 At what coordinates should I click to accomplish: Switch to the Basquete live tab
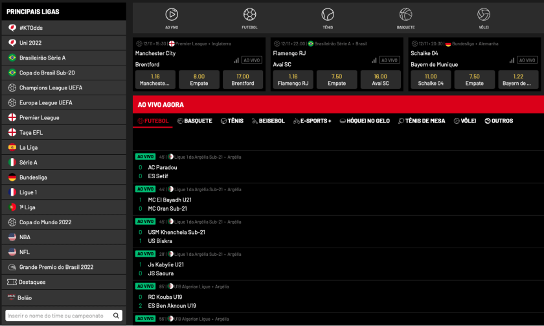pos(195,121)
